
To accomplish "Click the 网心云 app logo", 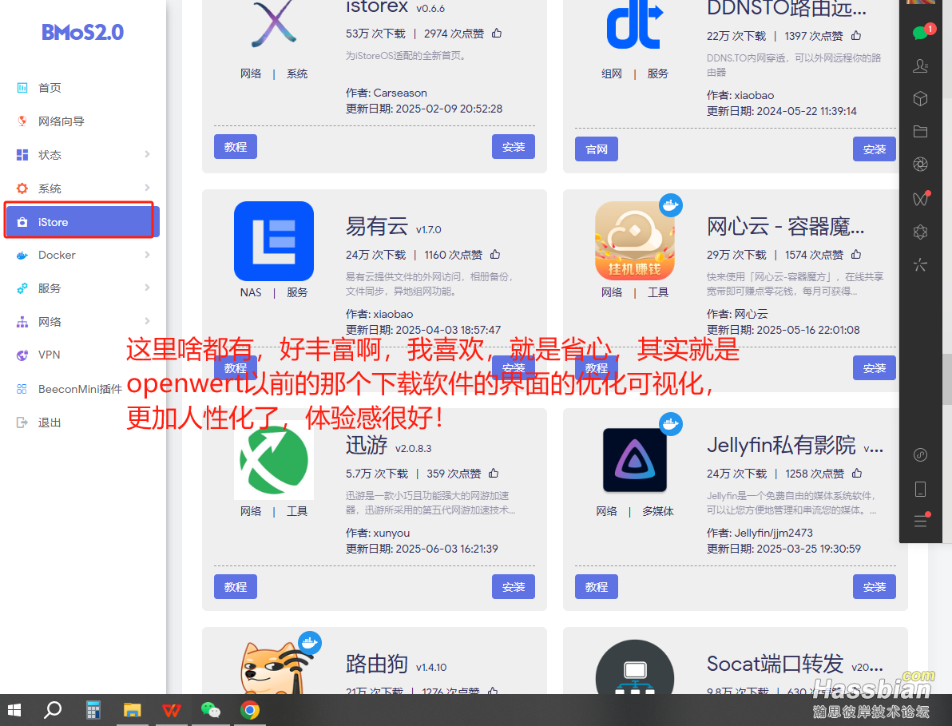I will coord(634,241).
